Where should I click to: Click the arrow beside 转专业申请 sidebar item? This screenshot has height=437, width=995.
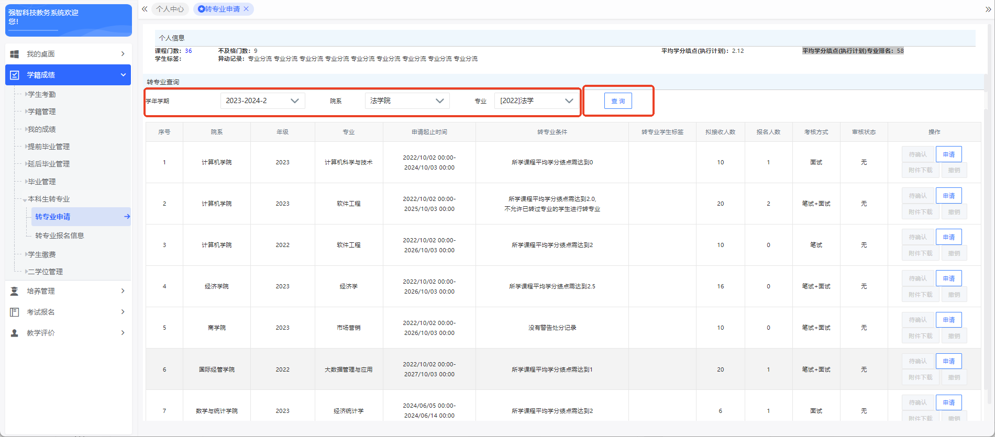click(127, 217)
